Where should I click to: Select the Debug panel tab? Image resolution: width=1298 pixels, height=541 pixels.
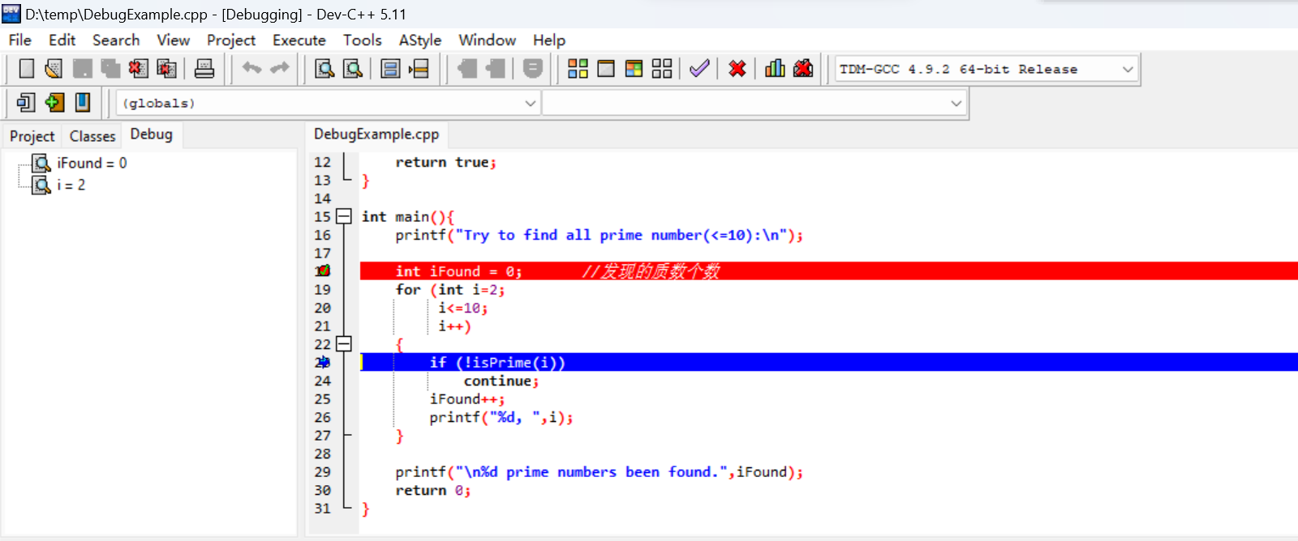click(152, 134)
